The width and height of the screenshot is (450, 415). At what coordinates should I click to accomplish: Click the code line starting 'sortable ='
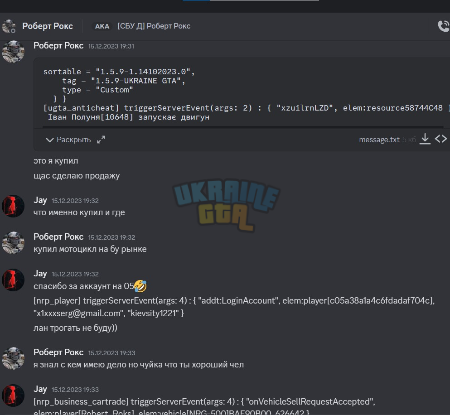click(x=119, y=72)
